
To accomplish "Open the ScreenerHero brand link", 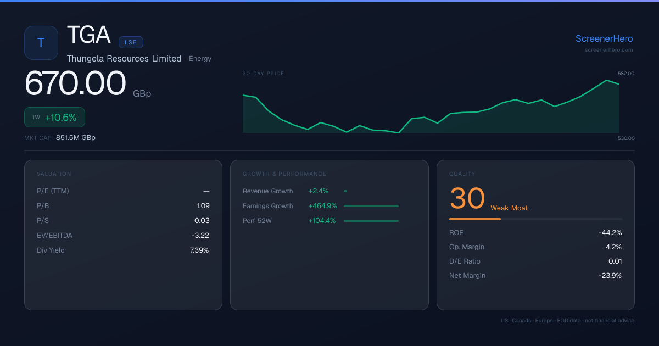I will (x=604, y=39).
